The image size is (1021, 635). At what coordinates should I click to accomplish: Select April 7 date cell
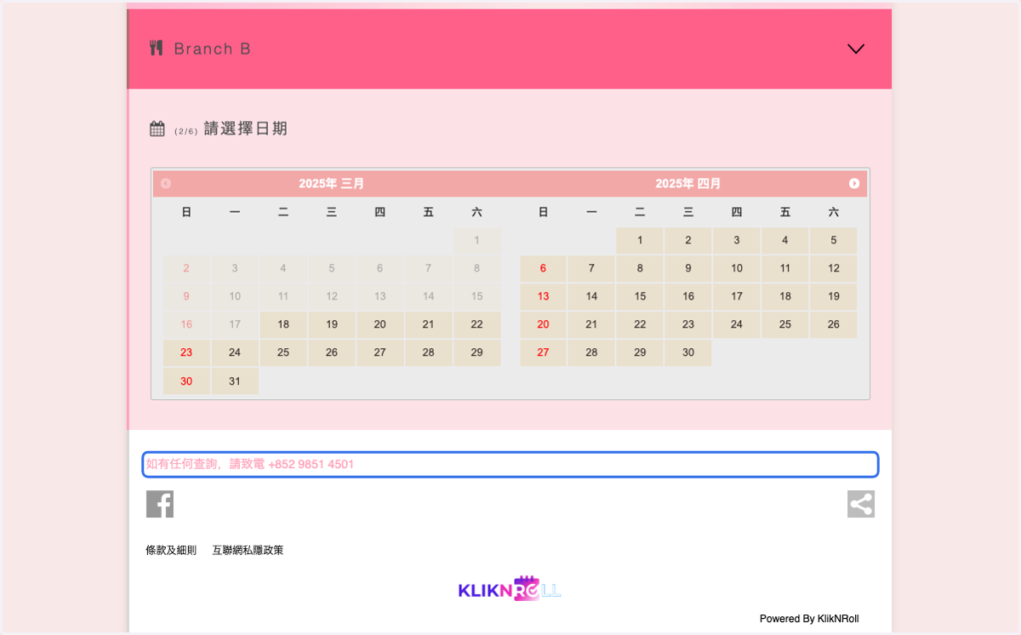tap(591, 268)
